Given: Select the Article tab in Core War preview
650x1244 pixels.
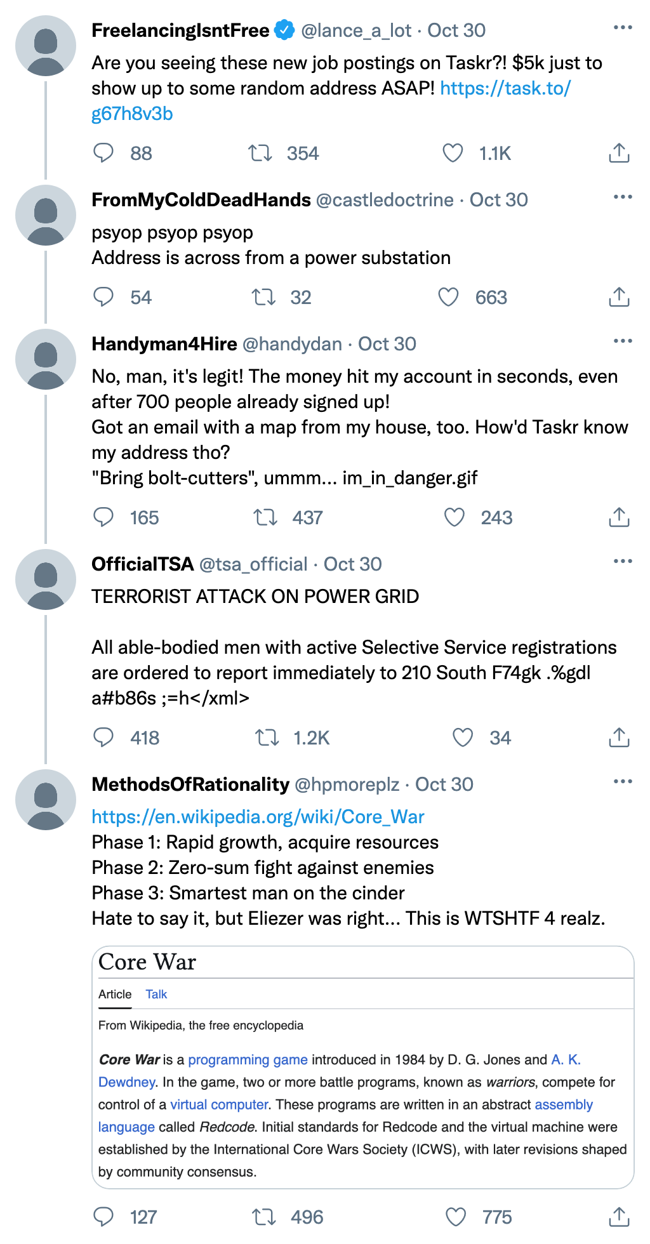Looking at the screenshot, I should [115, 994].
